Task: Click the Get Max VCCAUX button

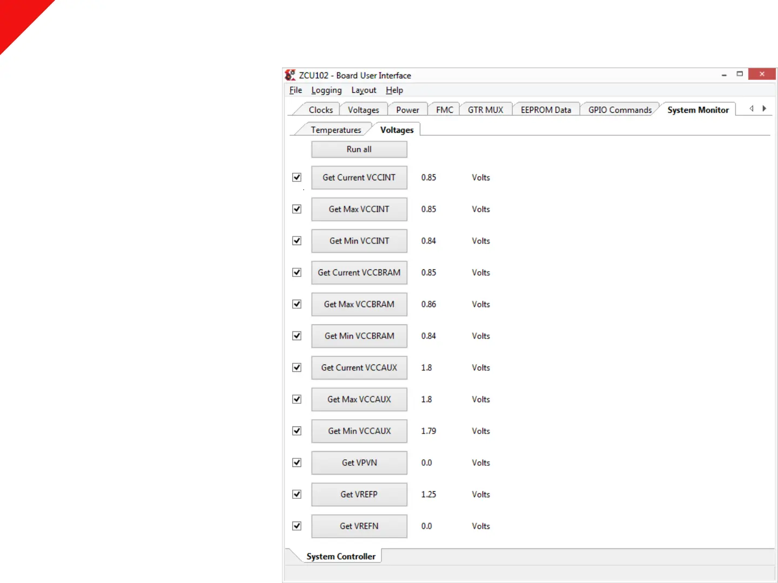Action: point(359,399)
